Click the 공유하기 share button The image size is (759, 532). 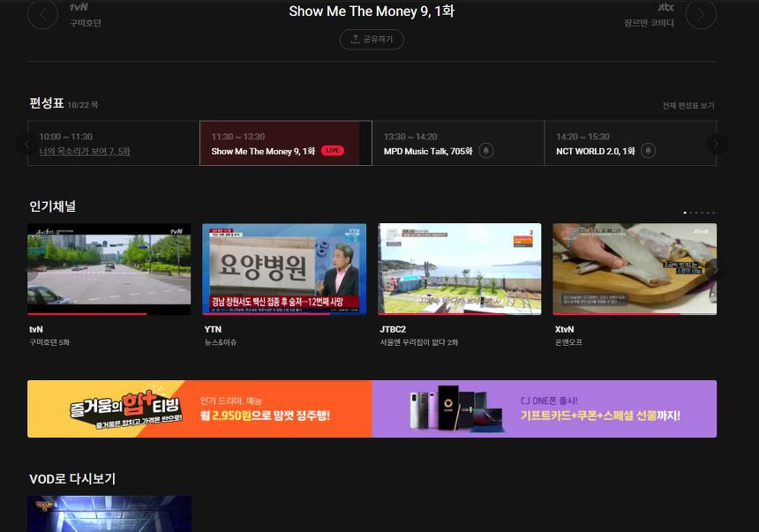tap(372, 39)
